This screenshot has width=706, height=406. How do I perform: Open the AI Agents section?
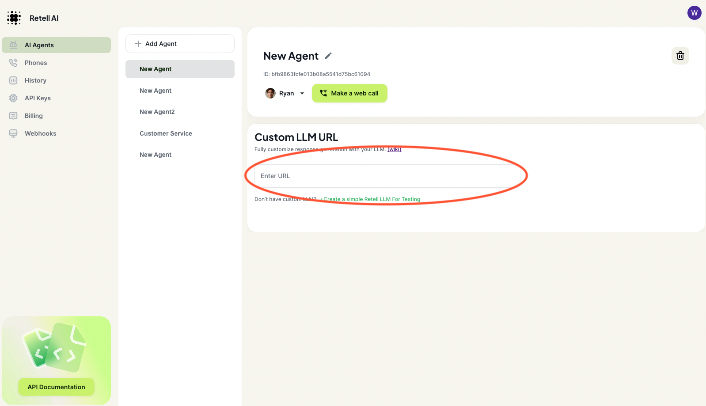[x=56, y=45]
